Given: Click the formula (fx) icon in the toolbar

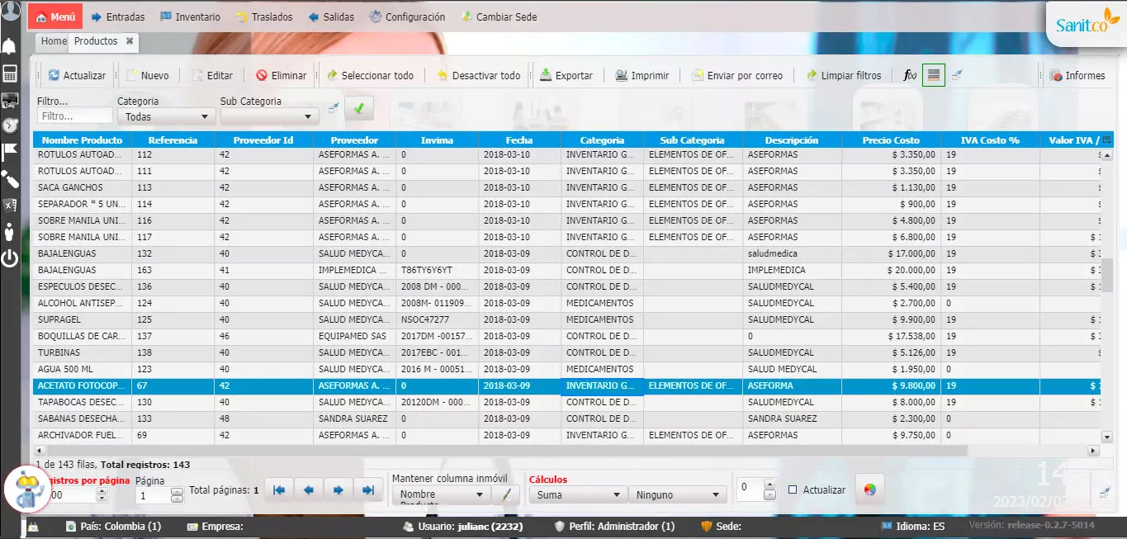Looking at the screenshot, I should (910, 76).
